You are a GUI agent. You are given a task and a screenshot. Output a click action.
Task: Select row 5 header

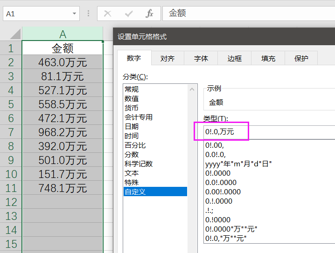[11, 104]
